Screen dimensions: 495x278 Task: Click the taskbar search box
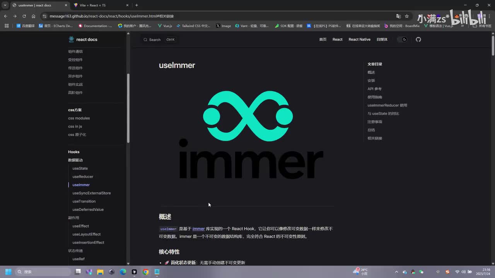43,272
